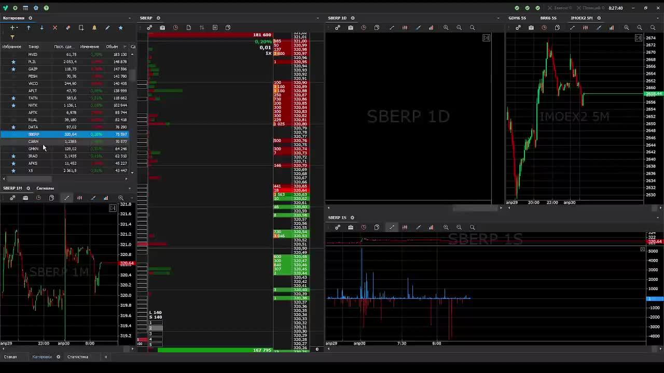Click the link settings icon in SBERP 1S toolbar

tap(337, 227)
